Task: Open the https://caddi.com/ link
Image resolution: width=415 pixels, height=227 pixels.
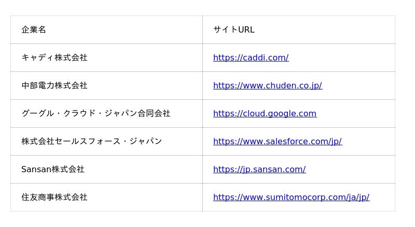Action: point(251,58)
